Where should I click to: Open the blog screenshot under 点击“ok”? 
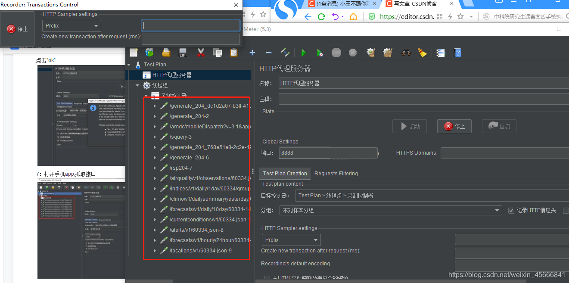tap(81, 115)
